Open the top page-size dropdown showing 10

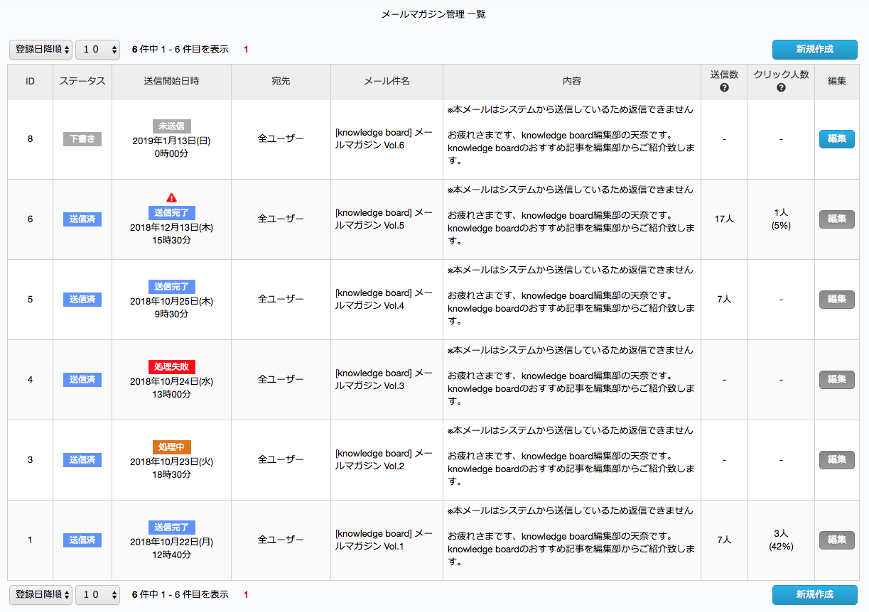[97, 49]
